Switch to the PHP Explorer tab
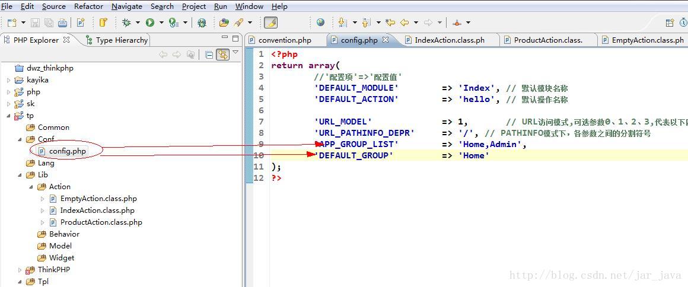 pyautogui.click(x=36, y=40)
